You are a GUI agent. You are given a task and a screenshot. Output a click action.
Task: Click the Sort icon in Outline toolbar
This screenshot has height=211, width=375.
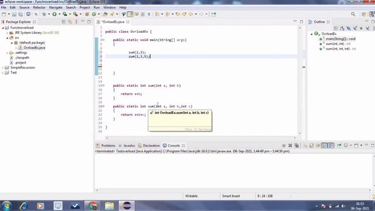click(342, 28)
